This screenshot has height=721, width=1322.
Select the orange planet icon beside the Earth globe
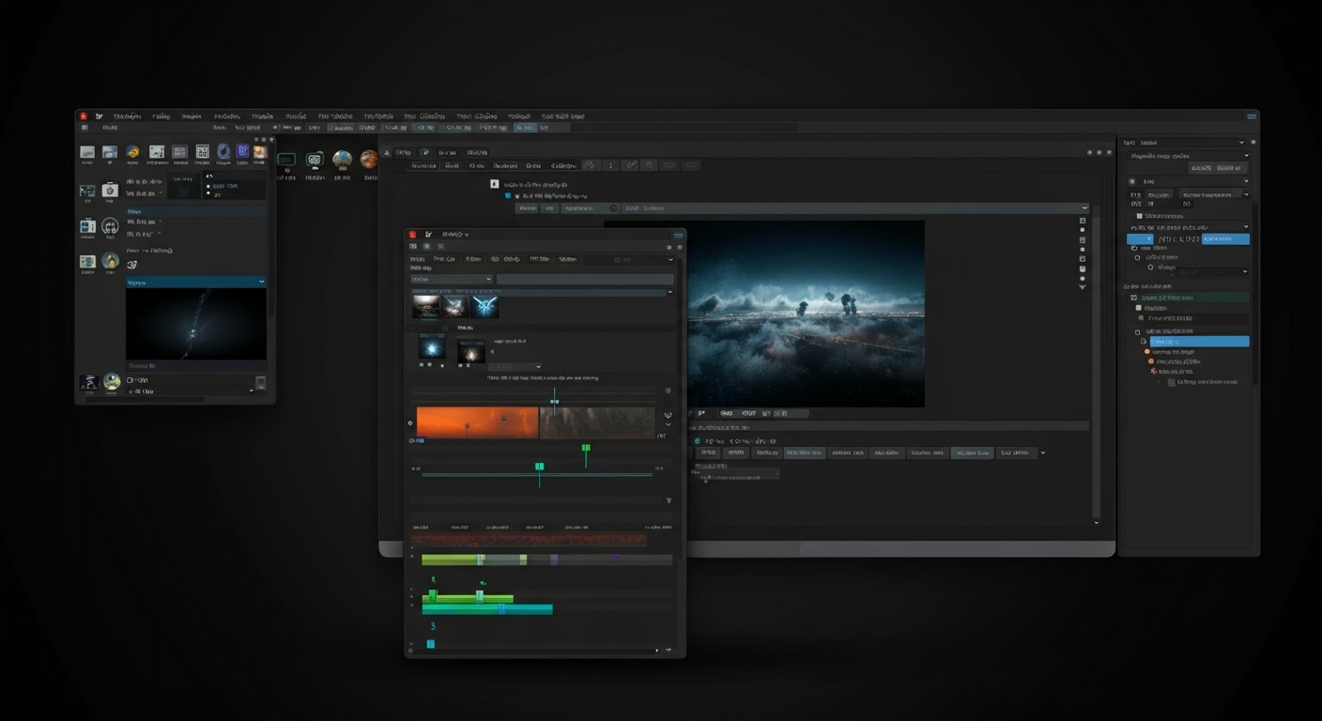tap(369, 160)
